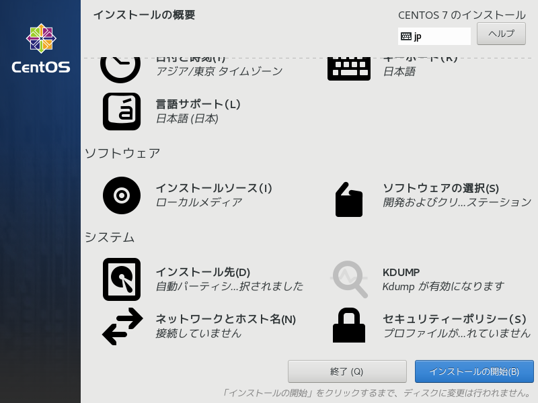Open security policy via the padlock icon

click(349, 325)
